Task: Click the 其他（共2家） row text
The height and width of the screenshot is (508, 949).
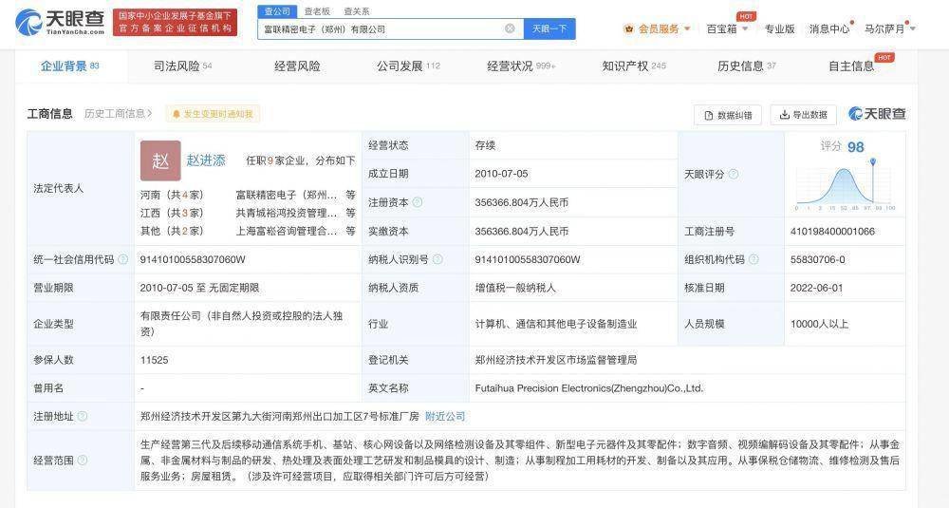Action: coord(172,231)
